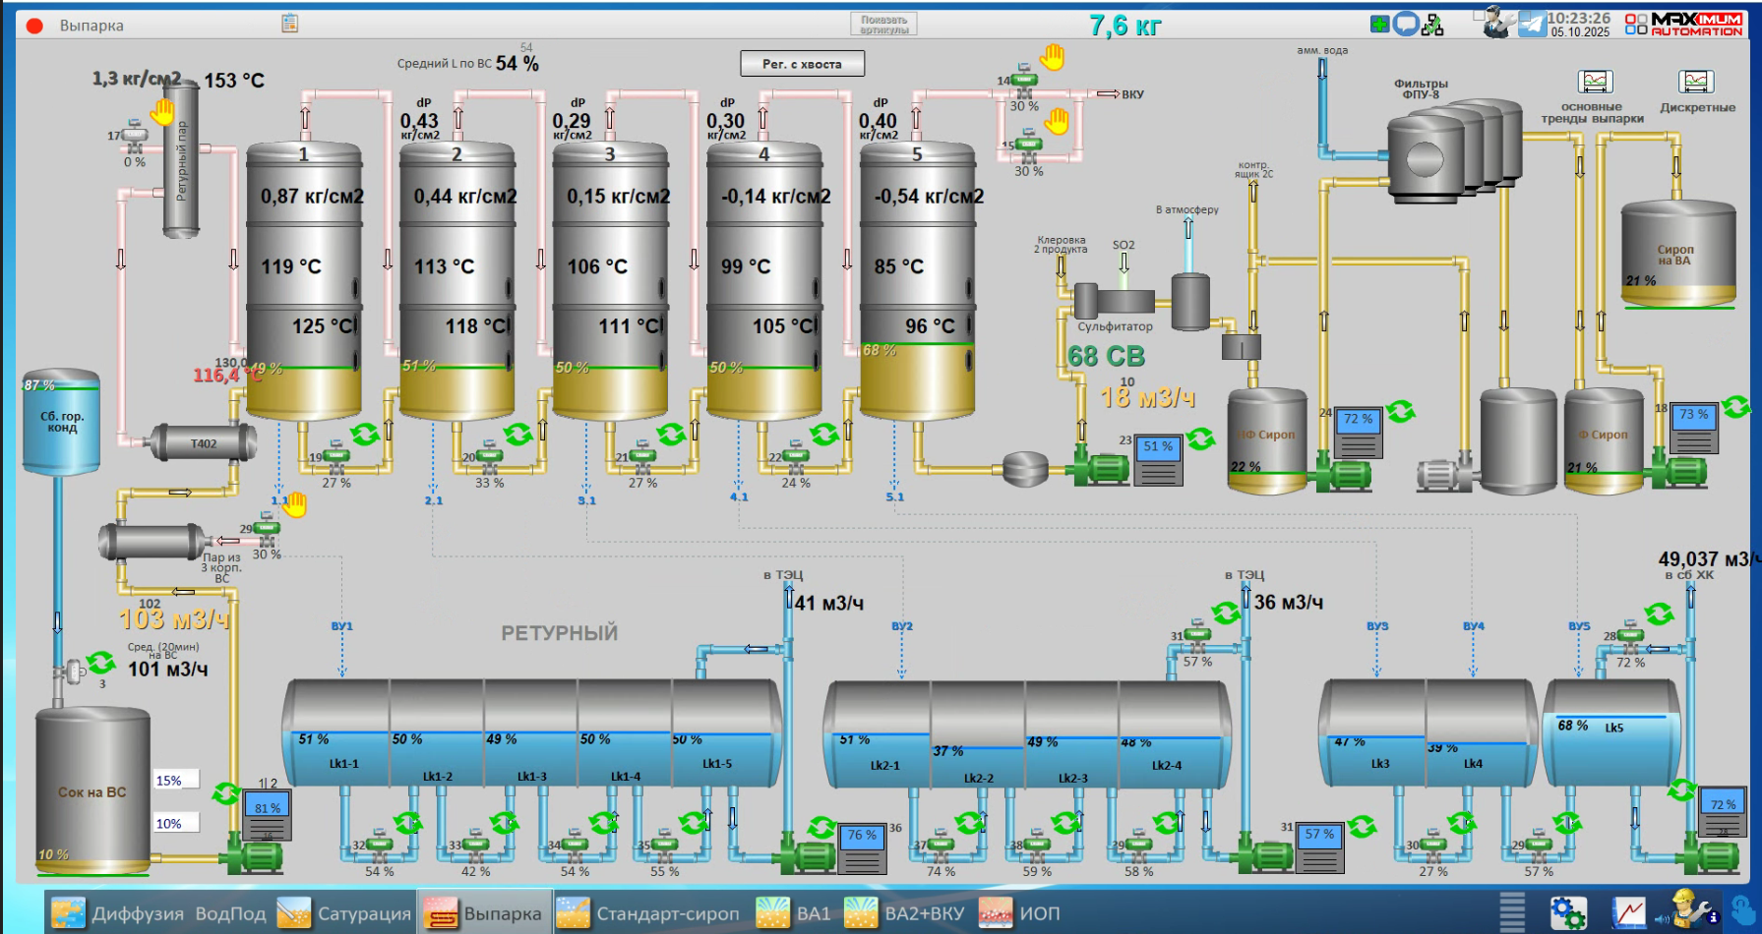Click the green plus icon in header
1762x934 pixels.
[1380, 25]
